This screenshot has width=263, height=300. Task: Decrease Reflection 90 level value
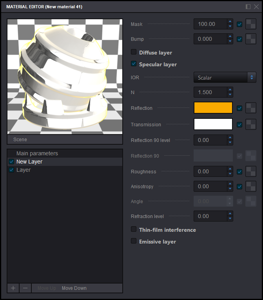(230, 142)
